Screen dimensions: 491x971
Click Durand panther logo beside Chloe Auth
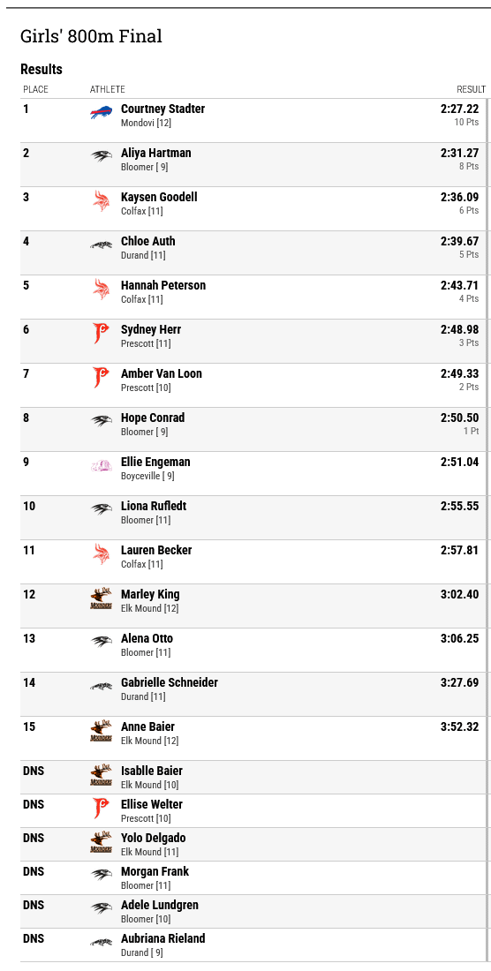[x=101, y=245]
